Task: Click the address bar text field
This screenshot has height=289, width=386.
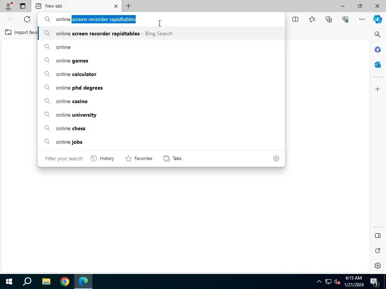Action: [x=161, y=19]
